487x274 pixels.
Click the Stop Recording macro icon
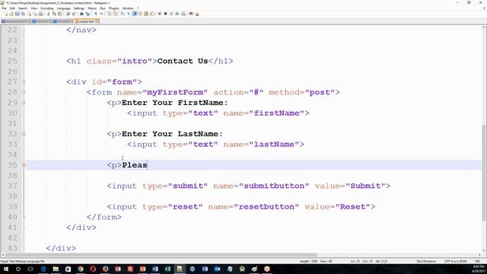pos(166,14)
